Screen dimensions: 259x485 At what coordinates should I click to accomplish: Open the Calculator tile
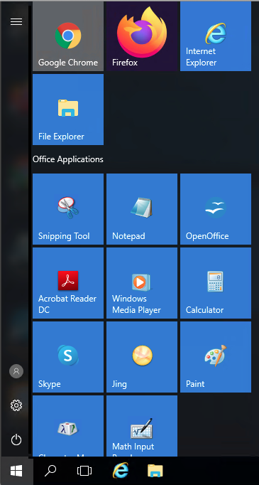216,283
